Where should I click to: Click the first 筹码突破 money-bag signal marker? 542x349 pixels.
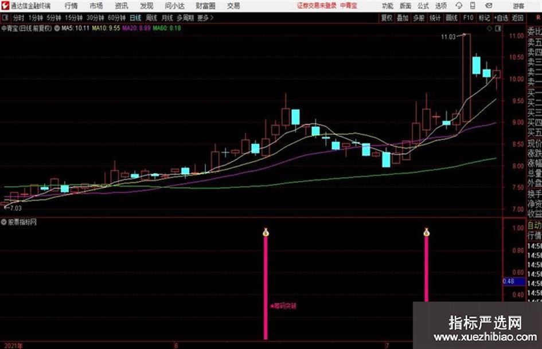(266, 232)
